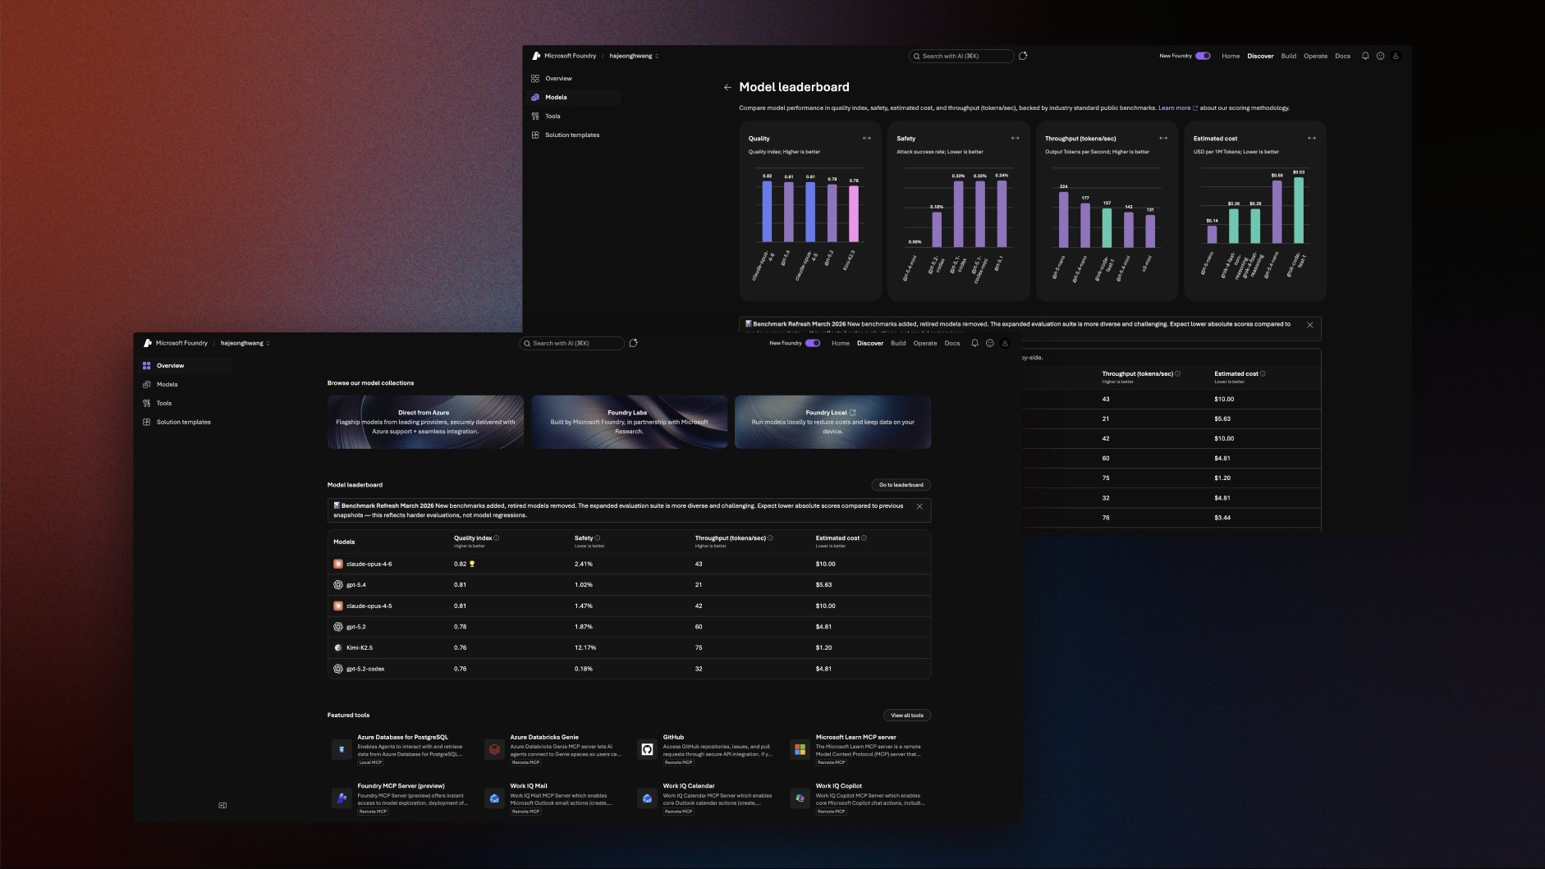Open Tools in front window sidebar
This screenshot has width=1545, height=869.
pyautogui.click(x=186, y=403)
